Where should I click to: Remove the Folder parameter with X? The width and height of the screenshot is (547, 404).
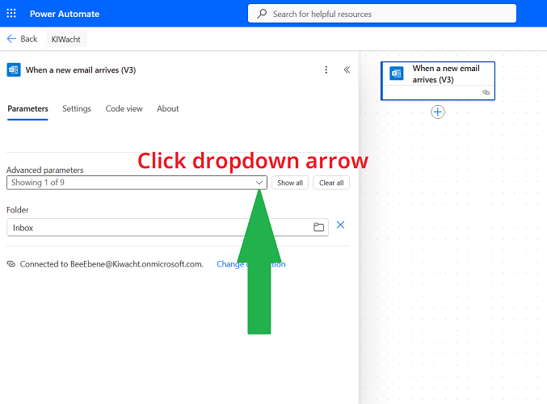click(x=340, y=225)
